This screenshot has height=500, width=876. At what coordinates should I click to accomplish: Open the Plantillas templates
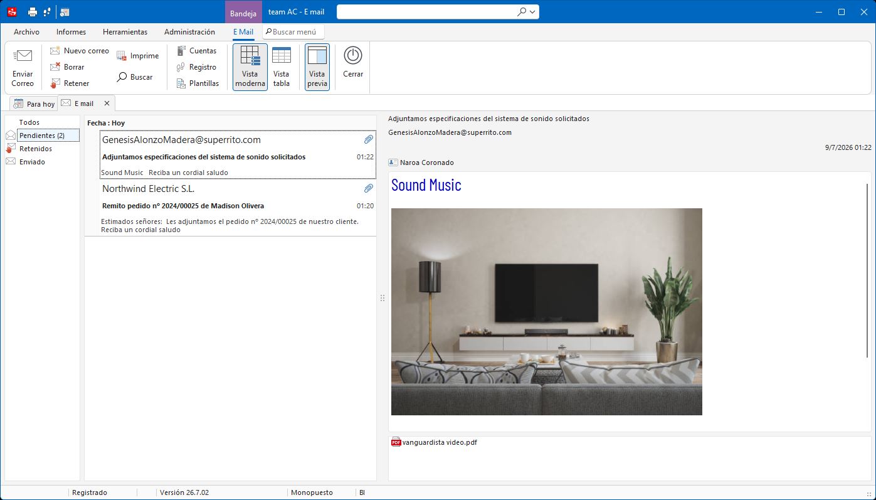[x=198, y=83]
